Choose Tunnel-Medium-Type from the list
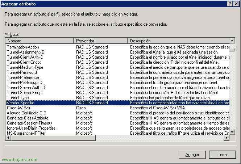The width and height of the screenshot is (241, 164). 25,67
